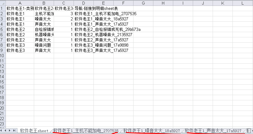Select cell 主机不能加 in column B

[x=44, y=14]
